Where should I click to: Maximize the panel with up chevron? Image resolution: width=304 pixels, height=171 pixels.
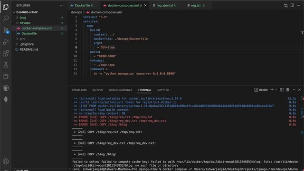(294, 90)
